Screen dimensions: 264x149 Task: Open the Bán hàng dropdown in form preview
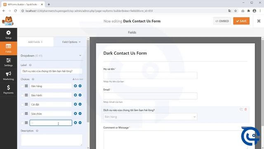150,117
